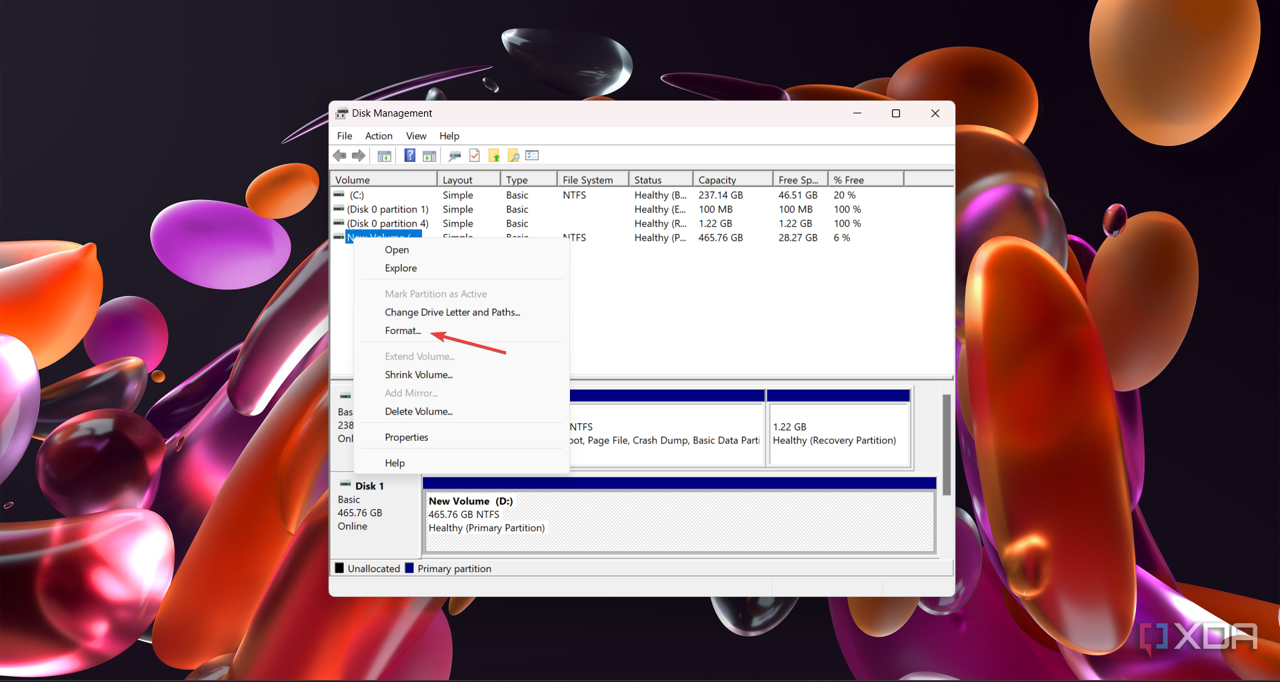Sort by the % Free column header
The image size is (1280, 682).
pyautogui.click(x=865, y=180)
